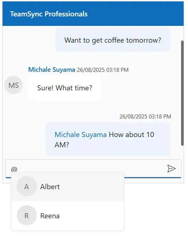This screenshot has width=188, height=238.
Task: Click empty chat space below 'Sure! What time?'
Action: pos(76,107)
